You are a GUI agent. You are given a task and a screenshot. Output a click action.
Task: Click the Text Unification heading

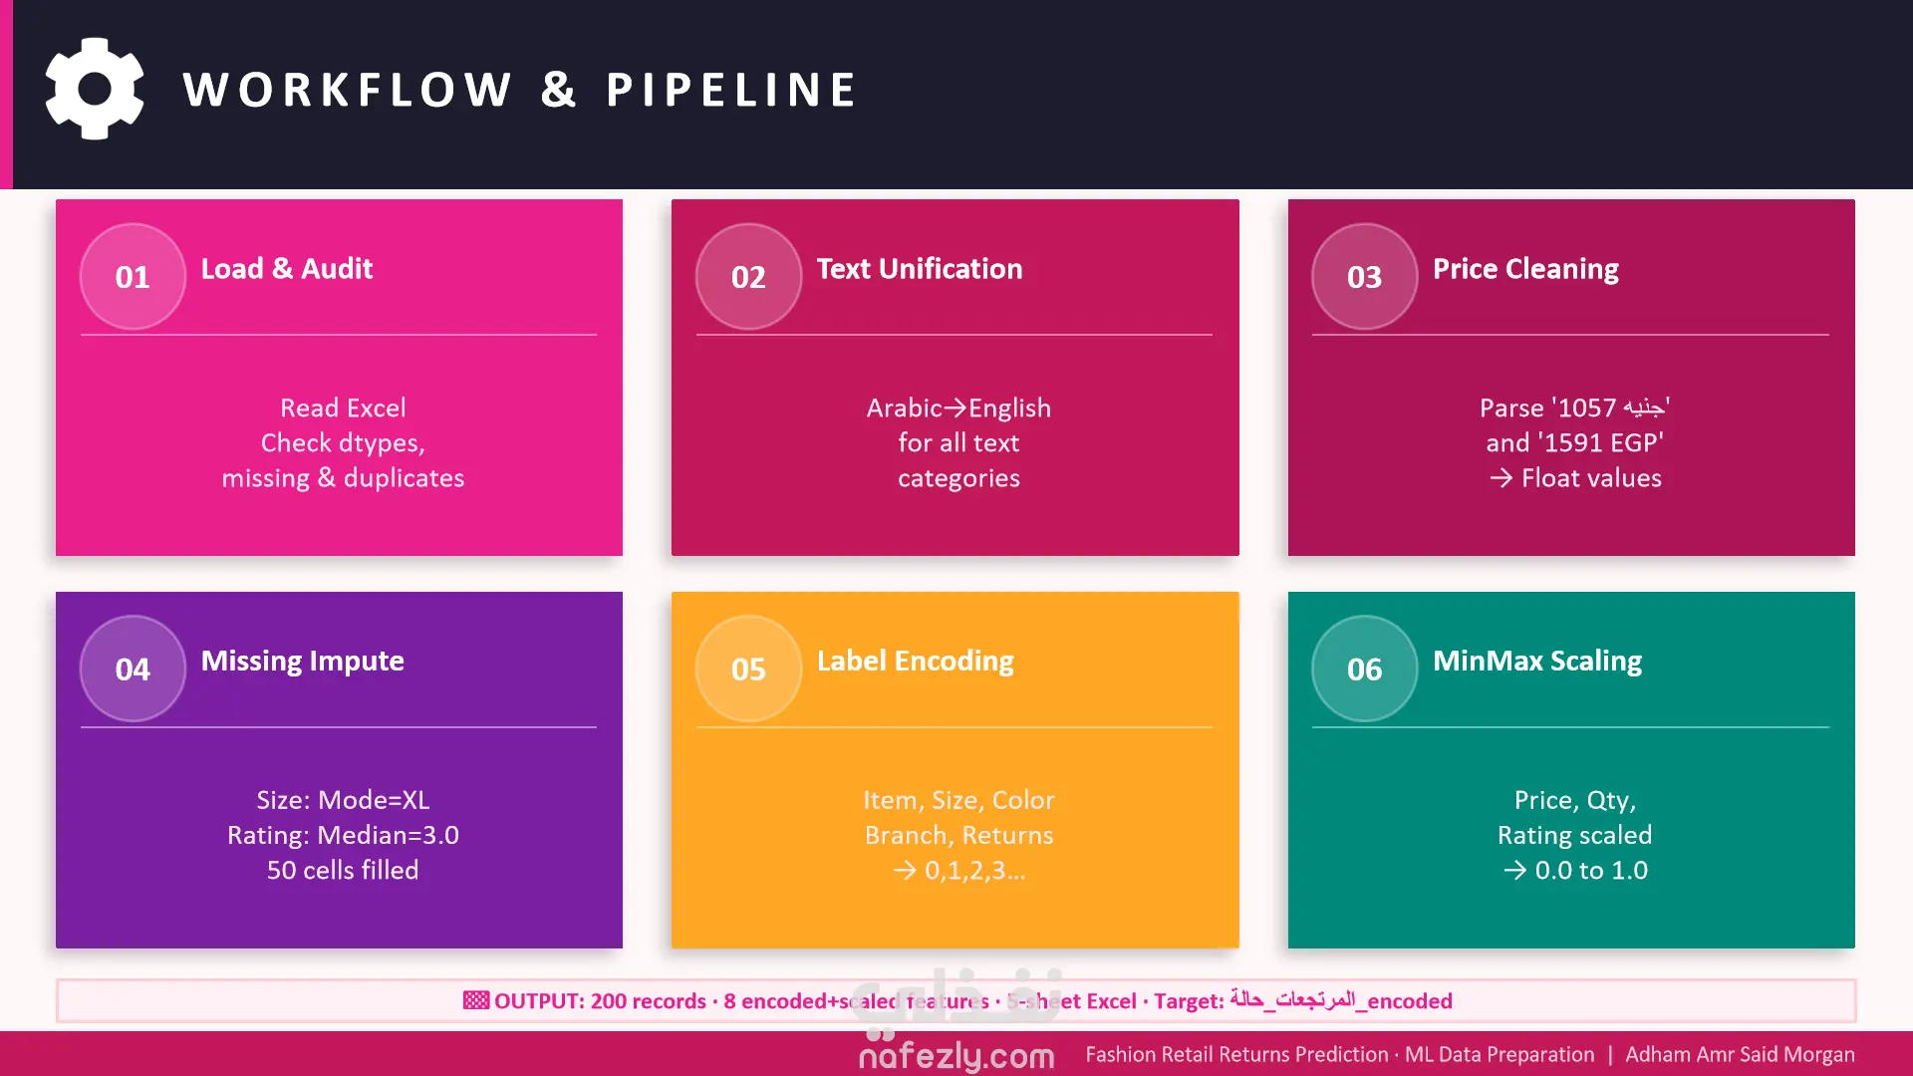coord(920,269)
